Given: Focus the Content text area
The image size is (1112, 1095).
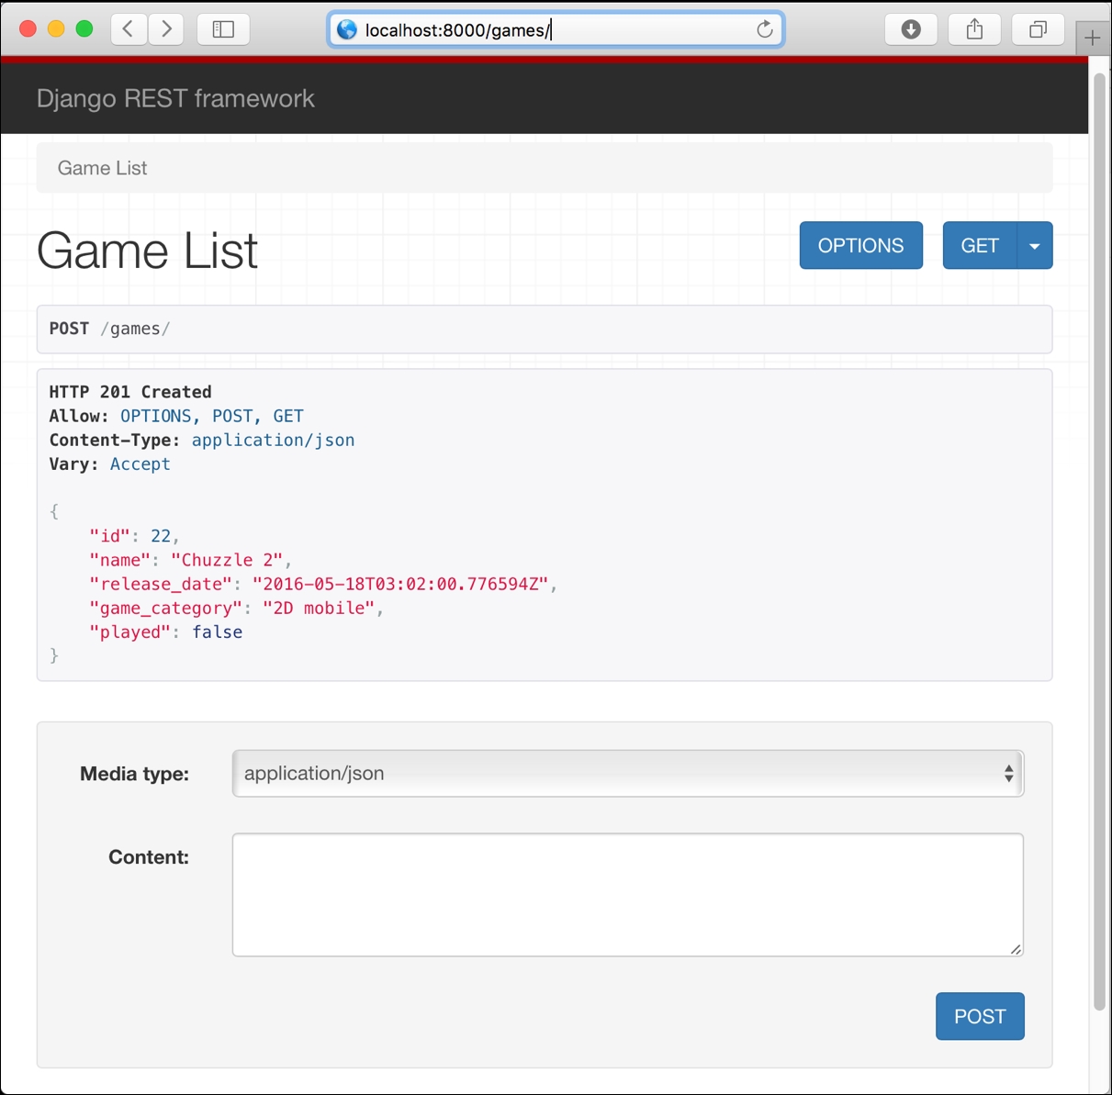Looking at the screenshot, I should coord(627,894).
